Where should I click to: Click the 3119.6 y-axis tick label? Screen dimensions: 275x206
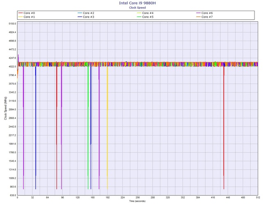(12, 101)
